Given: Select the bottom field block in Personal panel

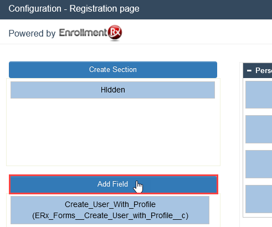Looking at the screenshot, I should [x=259, y=199].
